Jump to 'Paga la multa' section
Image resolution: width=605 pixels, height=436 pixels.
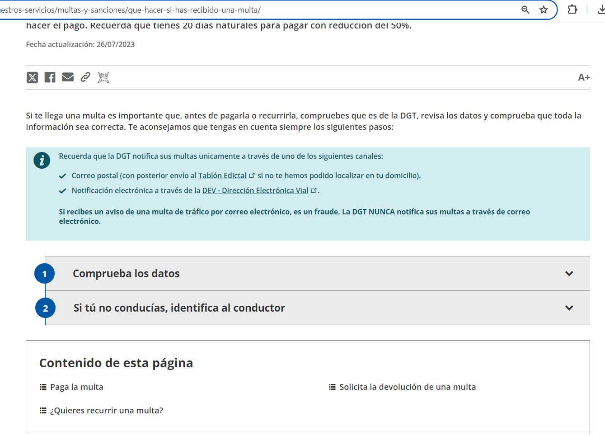pyautogui.click(x=76, y=387)
